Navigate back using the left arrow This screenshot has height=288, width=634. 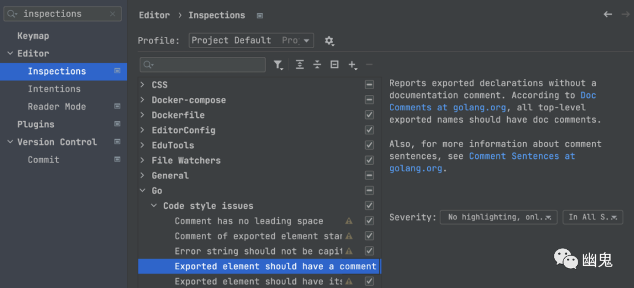(608, 15)
